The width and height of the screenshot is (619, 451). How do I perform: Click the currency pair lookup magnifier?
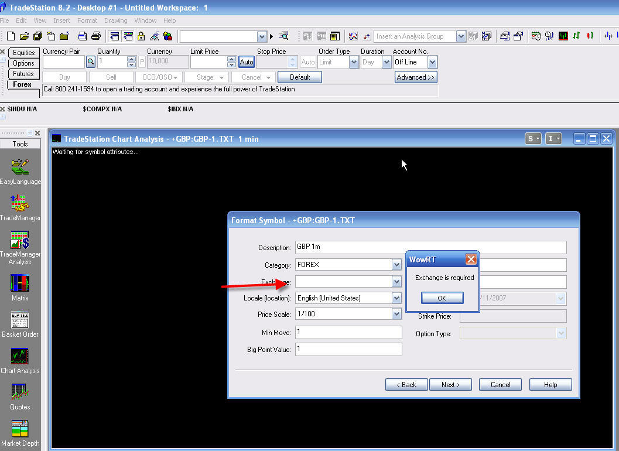point(91,61)
